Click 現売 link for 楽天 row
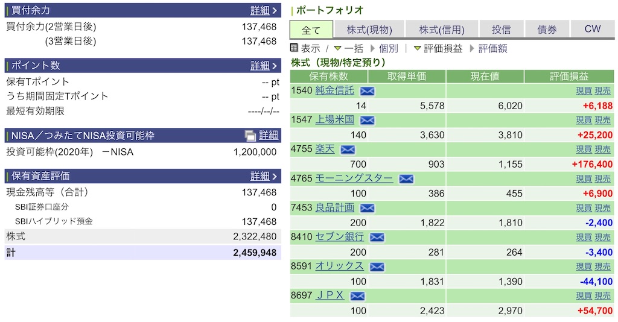Screen dimensions: 618x322 [603, 150]
